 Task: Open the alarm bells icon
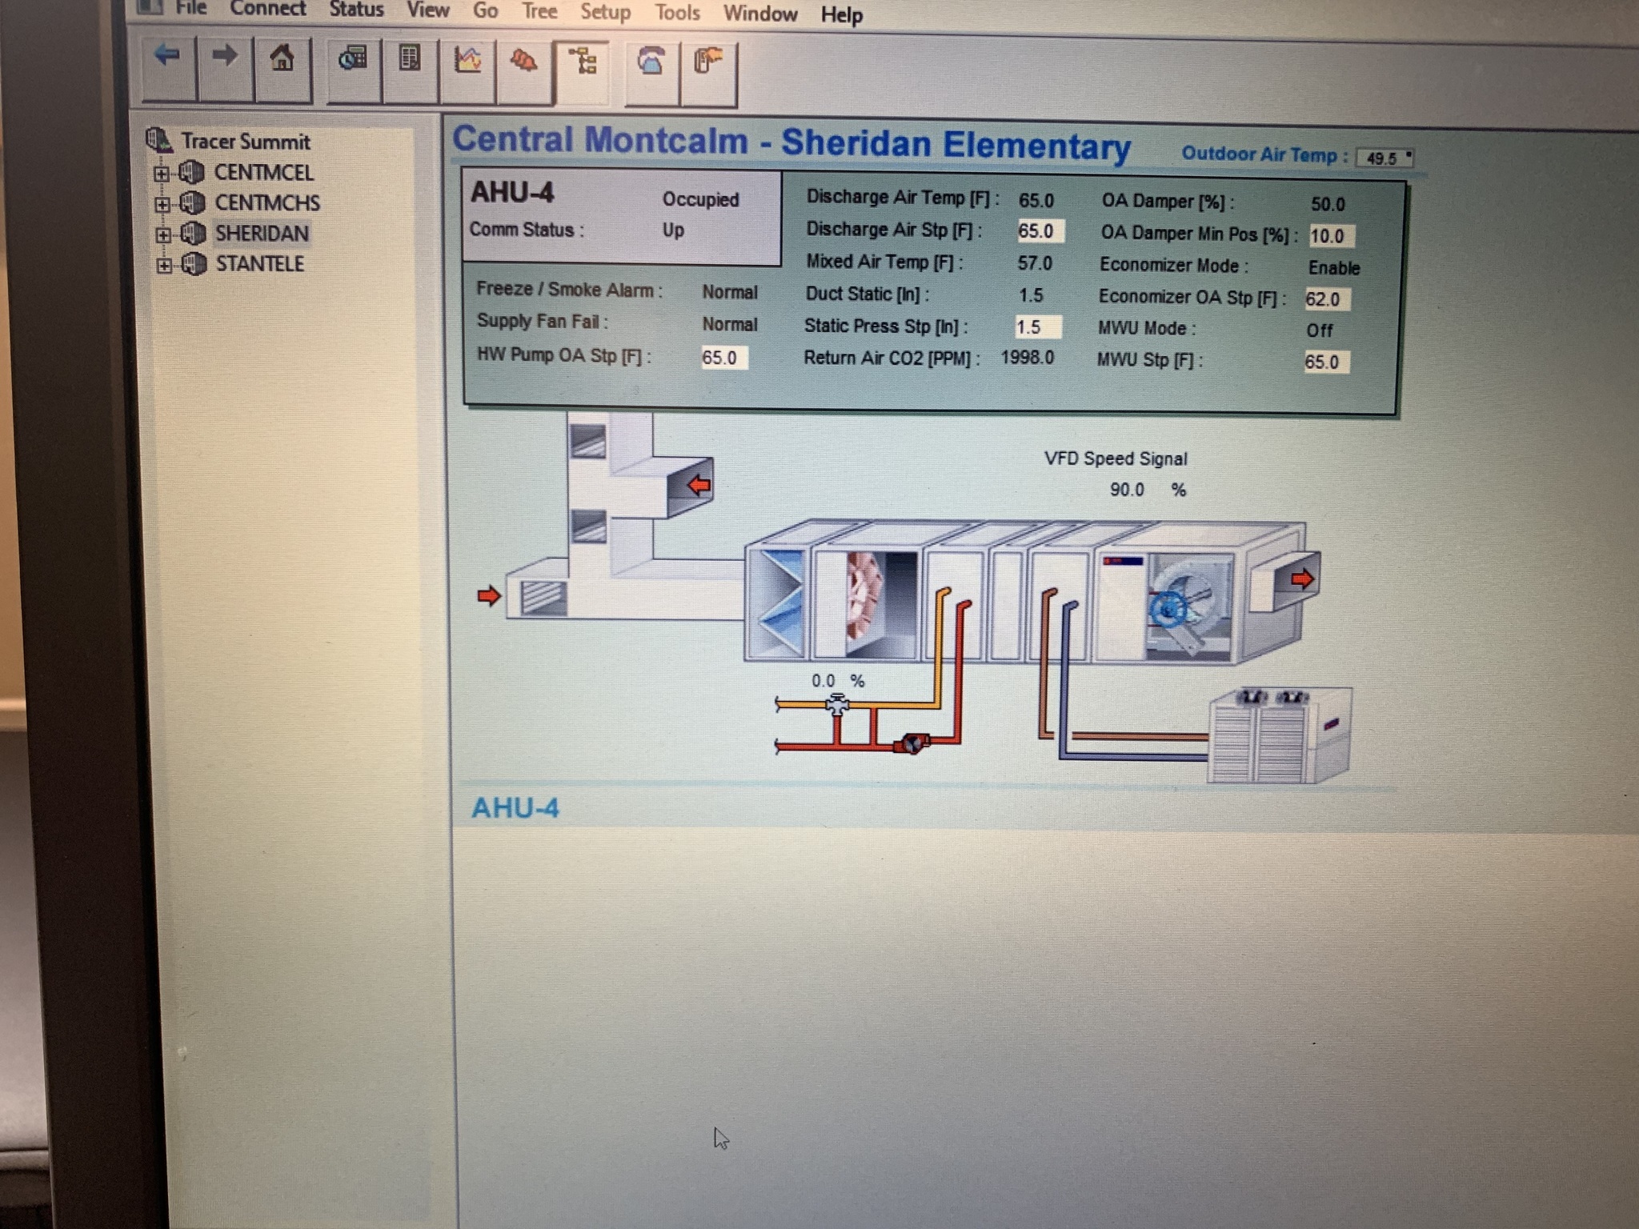[x=524, y=62]
